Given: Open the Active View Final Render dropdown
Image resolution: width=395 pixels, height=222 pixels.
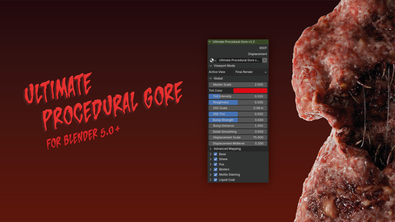Looking at the screenshot, I should [x=250, y=72].
